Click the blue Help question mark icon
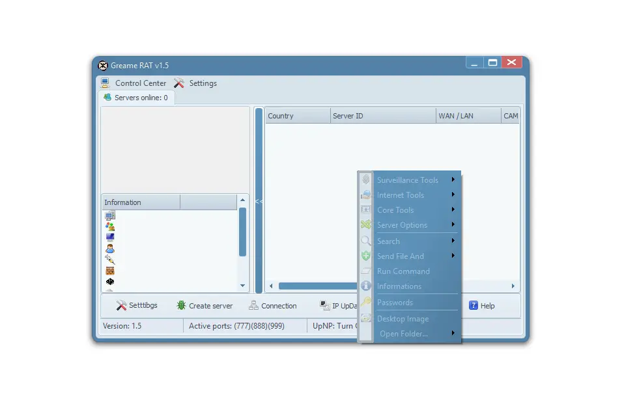The image size is (637, 408). [x=474, y=306]
